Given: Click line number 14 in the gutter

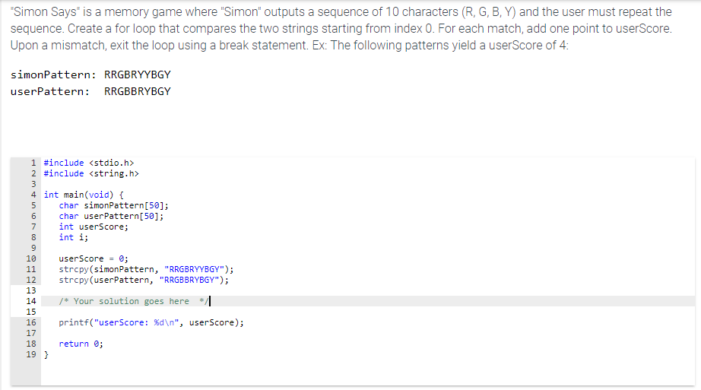Looking at the screenshot, I should pyautogui.click(x=31, y=302).
